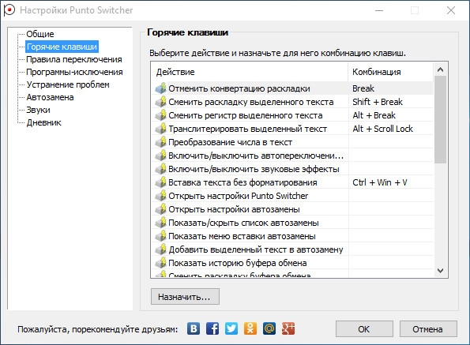Click the Действие column header
470x345 pixels.
point(250,72)
